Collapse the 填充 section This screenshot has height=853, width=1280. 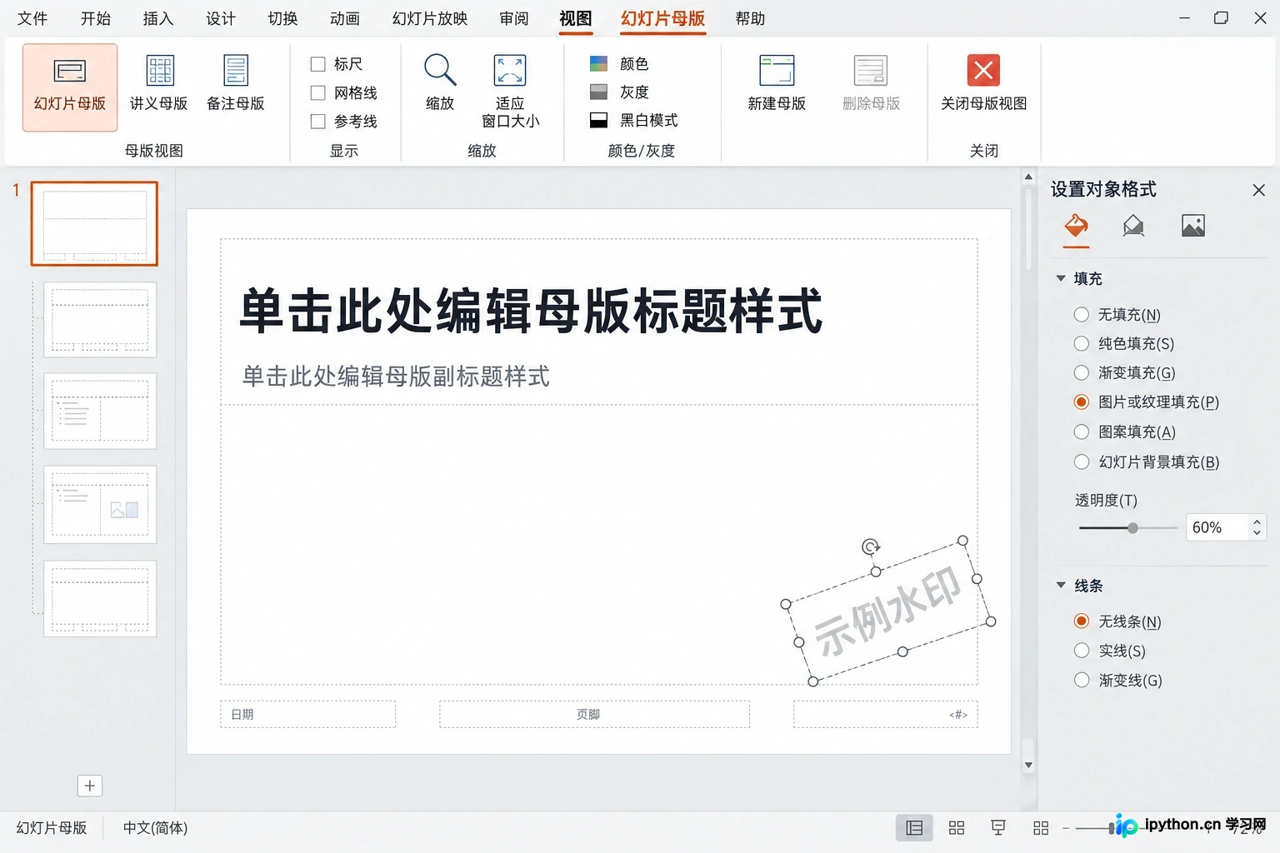point(1061,278)
